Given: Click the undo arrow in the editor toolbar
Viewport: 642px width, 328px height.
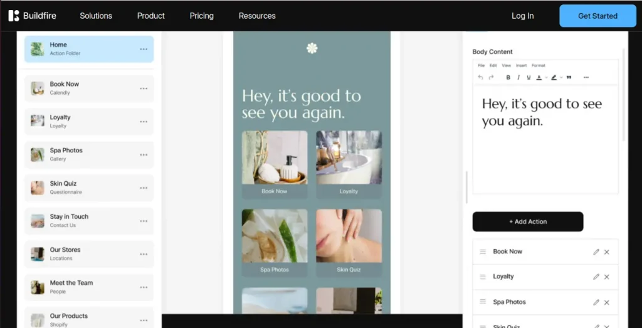Looking at the screenshot, I should 481,77.
